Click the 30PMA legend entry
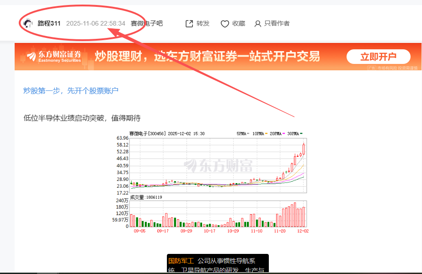 [295, 134]
